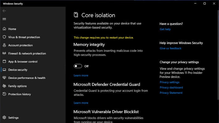Screen dimensions: 219x123
Task: Open the Privacy settings link
Action: (170, 82)
